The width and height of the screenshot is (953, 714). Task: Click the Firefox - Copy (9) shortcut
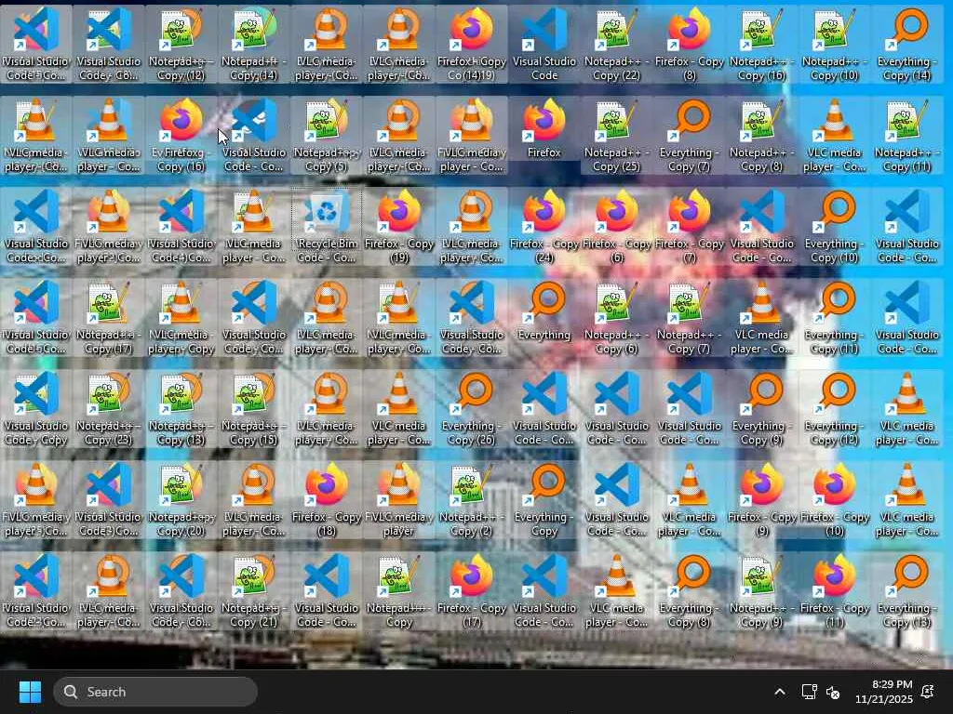[x=761, y=499]
